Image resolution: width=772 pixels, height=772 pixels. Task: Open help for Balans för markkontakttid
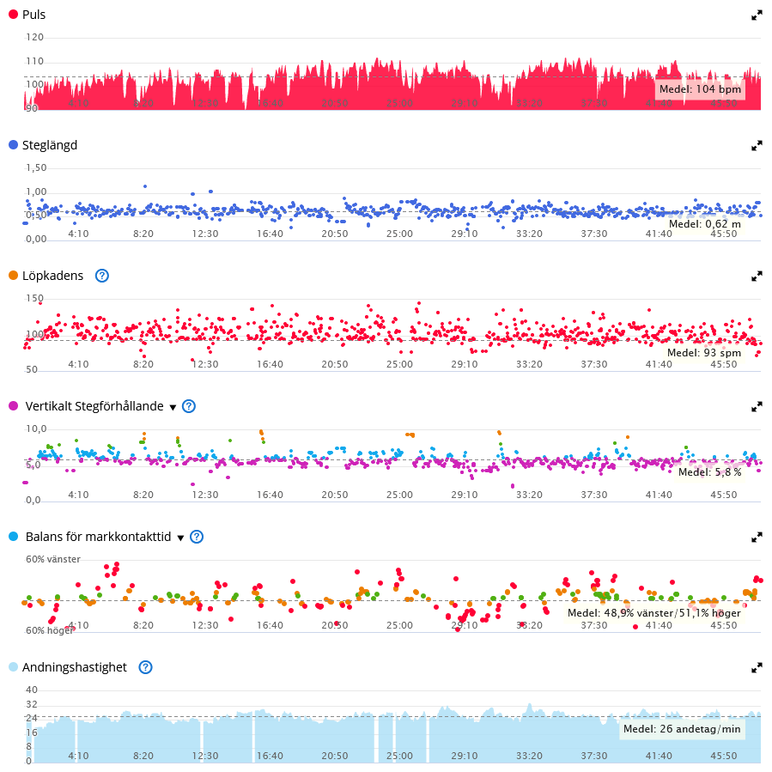197,537
